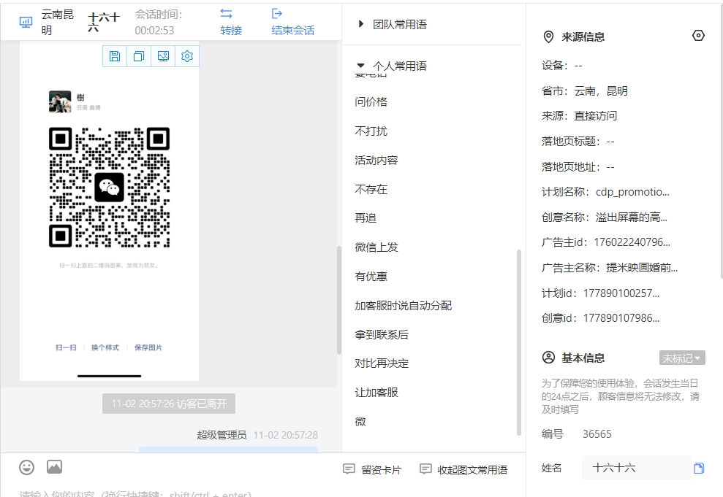Click the 转接 transfer button
Viewport: 723px width, 497px height.
230,22
